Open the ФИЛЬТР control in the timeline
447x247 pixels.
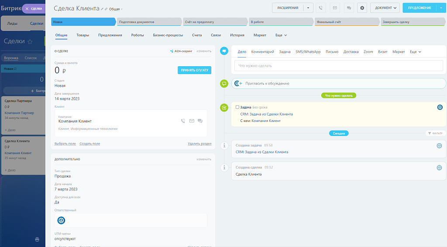(x=435, y=133)
